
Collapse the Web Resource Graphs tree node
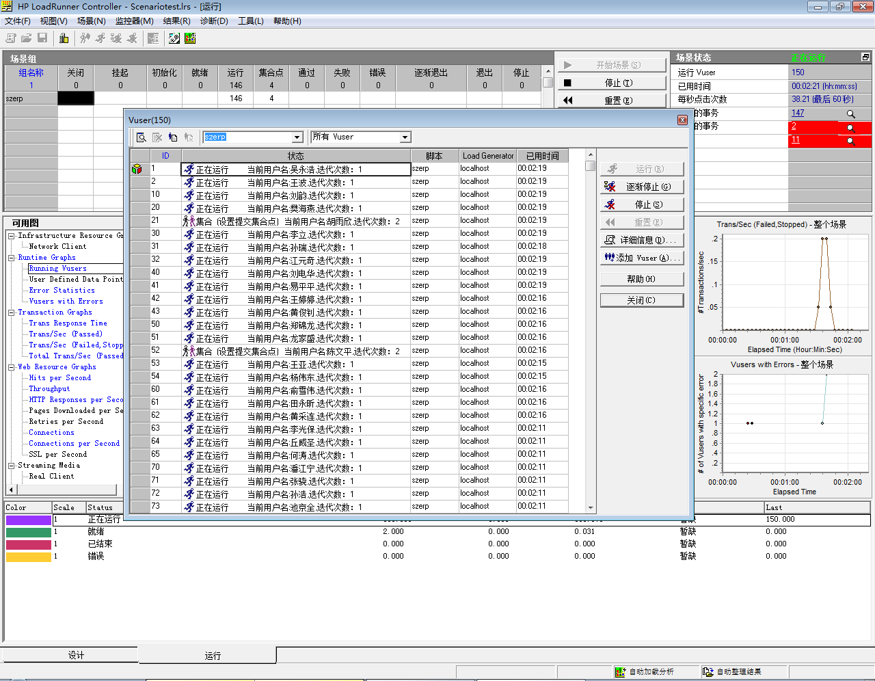click(12, 367)
